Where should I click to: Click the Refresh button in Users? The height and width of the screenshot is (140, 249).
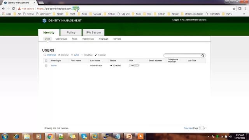point(50,55)
